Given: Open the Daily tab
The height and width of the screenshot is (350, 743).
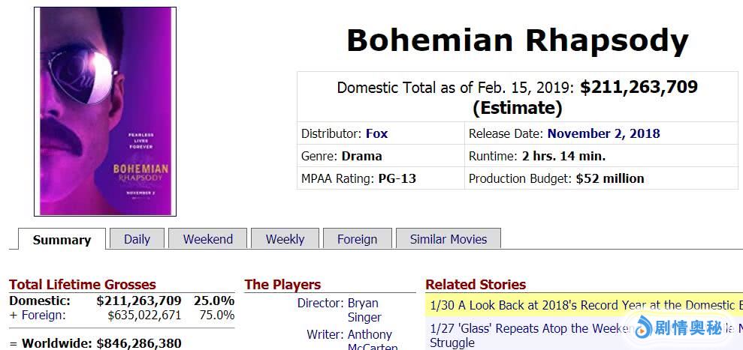Looking at the screenshot, I should click(137, 239).
